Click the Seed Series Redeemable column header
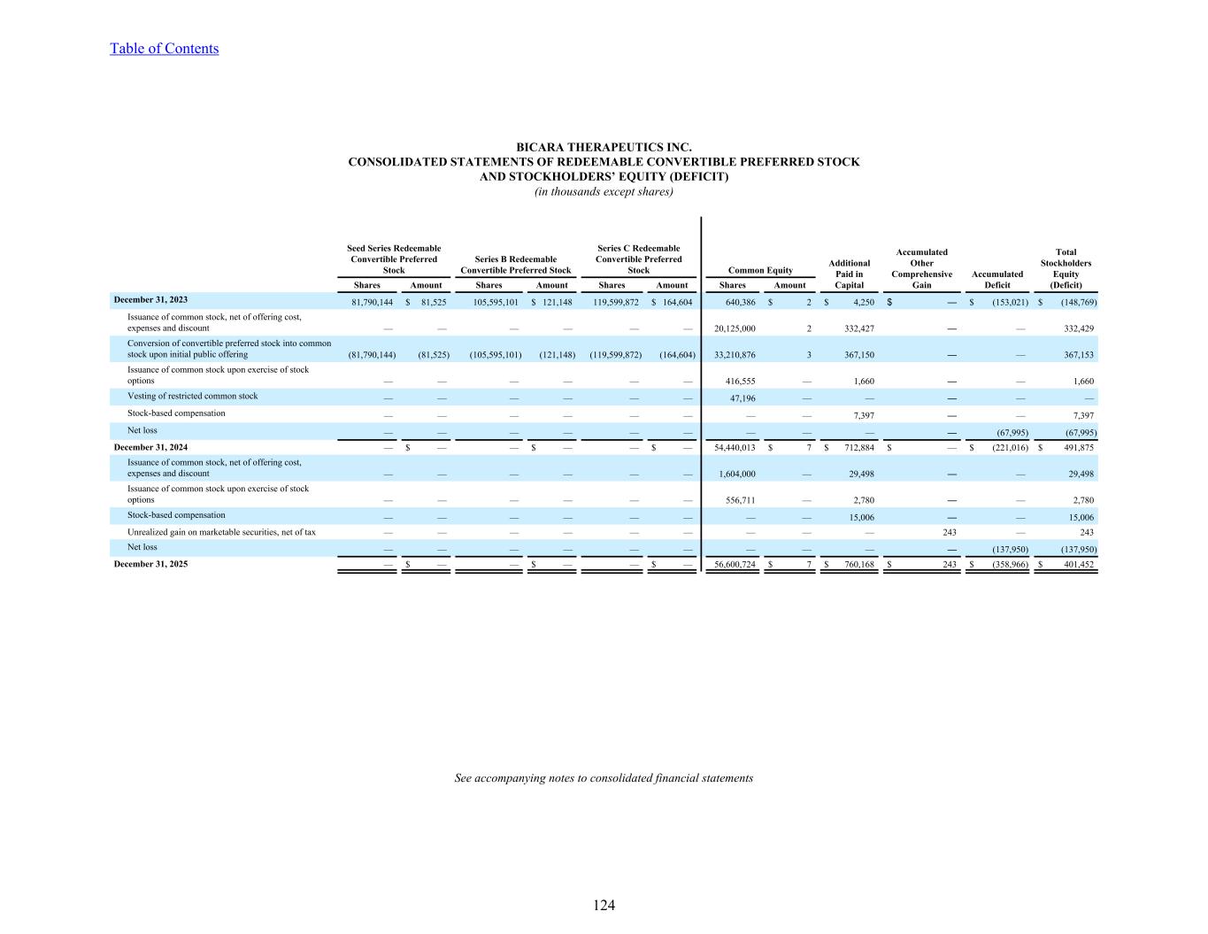Image resolution: width=1208 pixels, height=934 pixels. 394,259
